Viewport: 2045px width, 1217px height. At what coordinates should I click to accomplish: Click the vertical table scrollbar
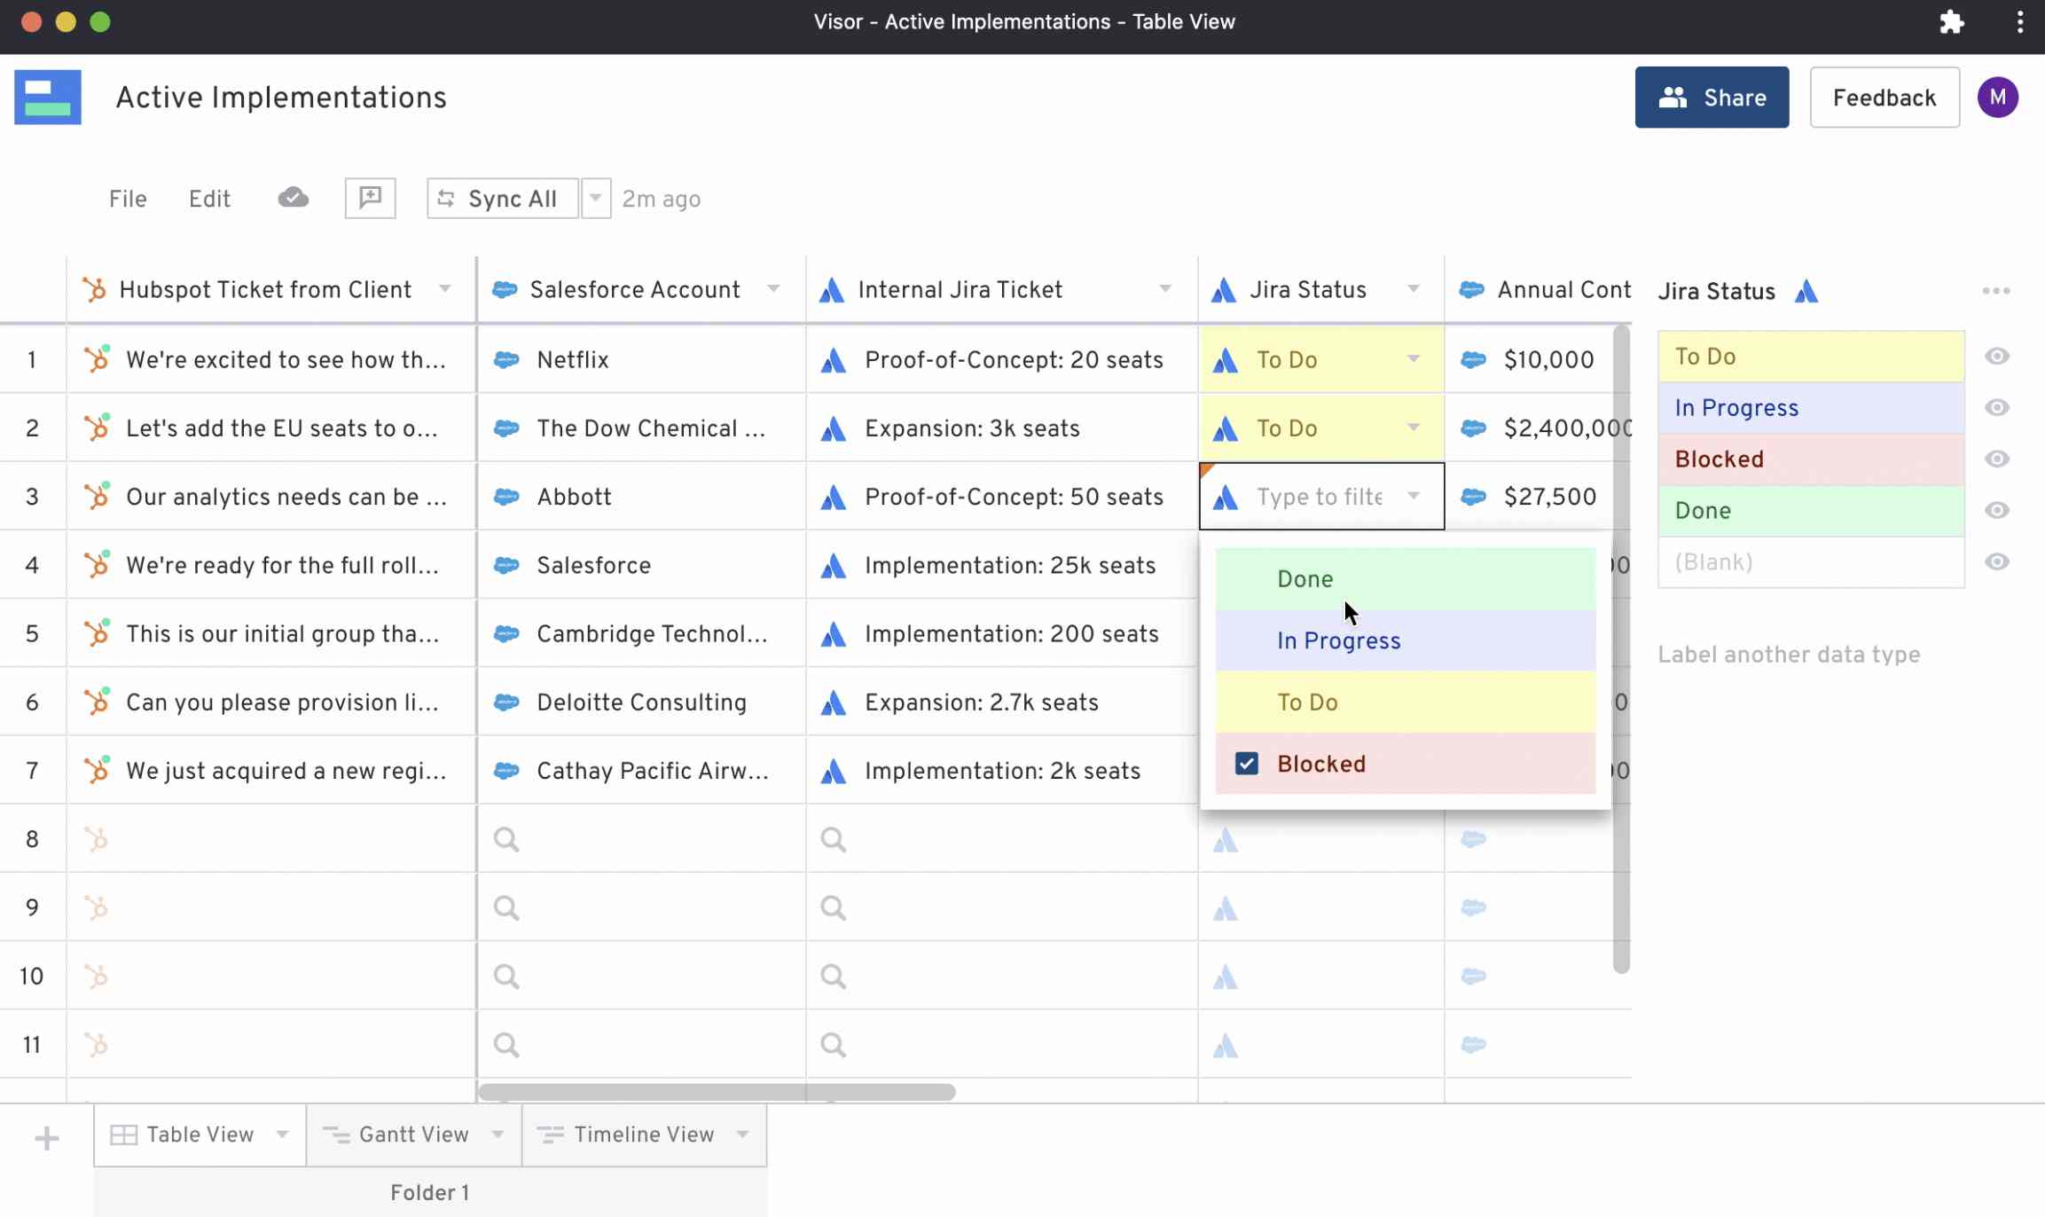pyautogui.click(x=1621, y=649)
